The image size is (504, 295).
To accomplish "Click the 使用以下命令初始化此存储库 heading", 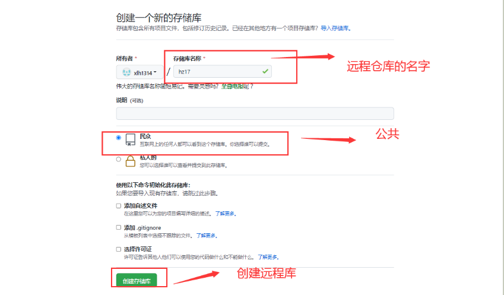I will tap(153, 185).
